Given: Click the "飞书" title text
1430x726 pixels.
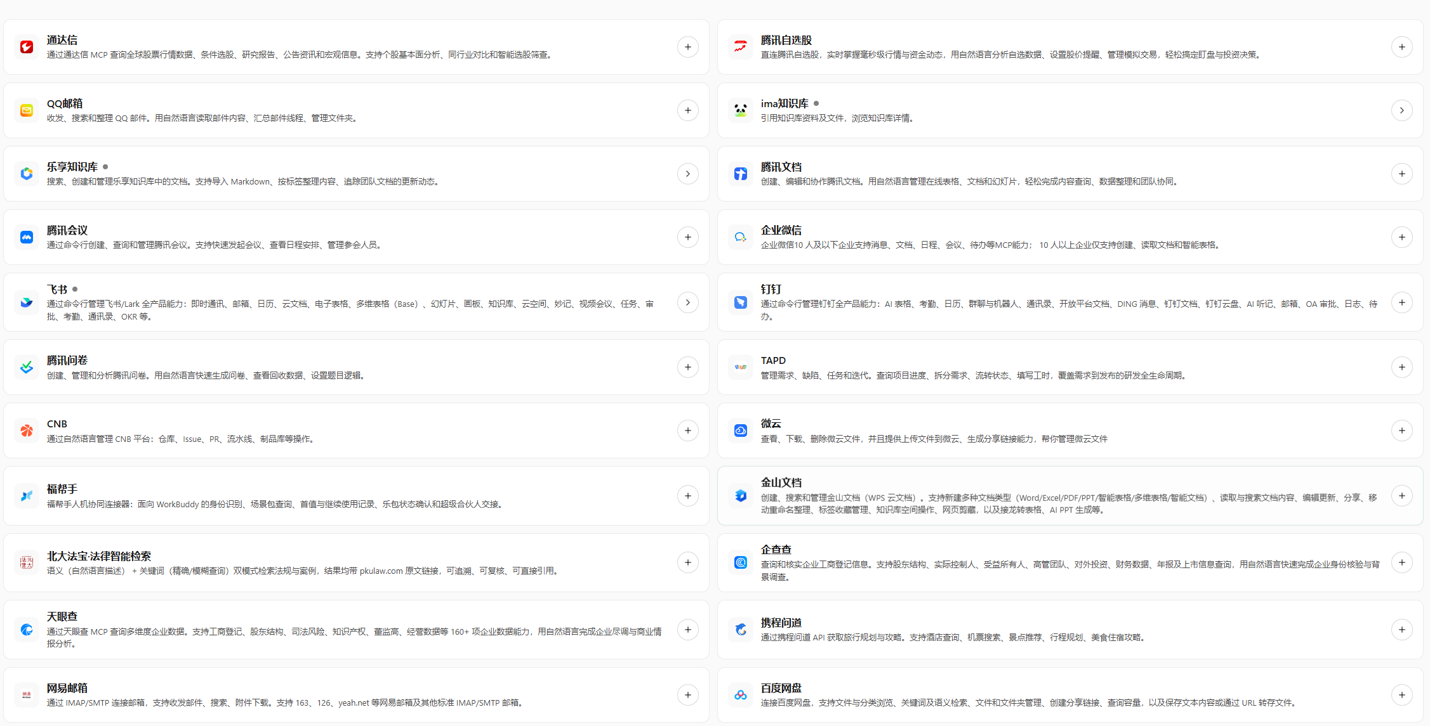Looking at the screenshot, I should pos(57,289).
